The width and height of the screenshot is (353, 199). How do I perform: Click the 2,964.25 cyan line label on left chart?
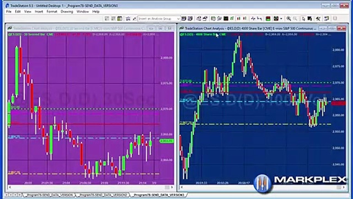[14, 137]
